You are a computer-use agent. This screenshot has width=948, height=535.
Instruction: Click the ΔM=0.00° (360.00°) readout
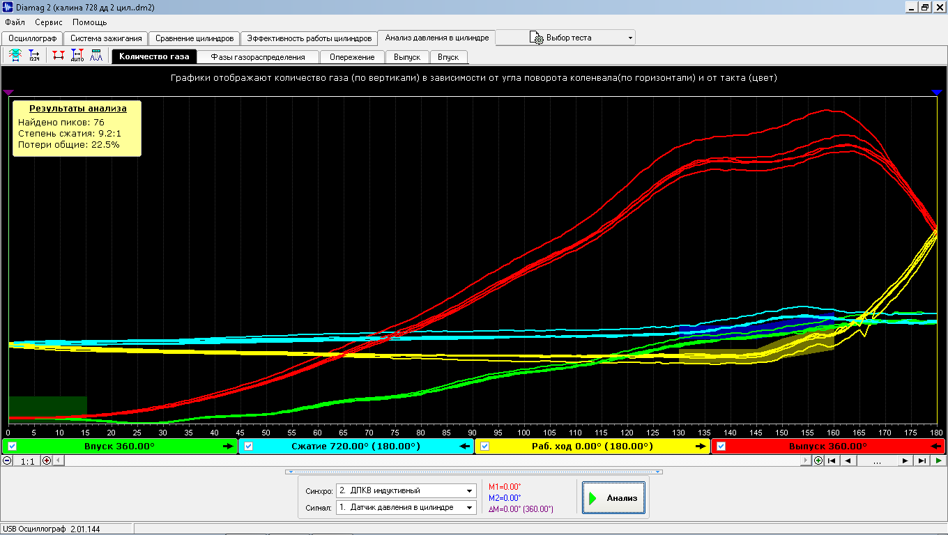[x=521, y=509]
